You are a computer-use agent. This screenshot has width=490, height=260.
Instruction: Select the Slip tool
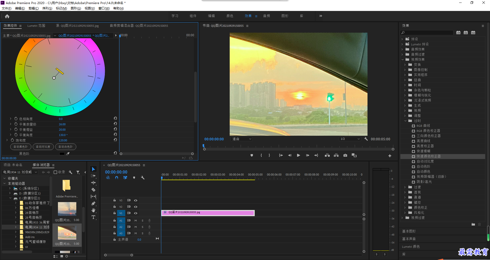(93, 196)
